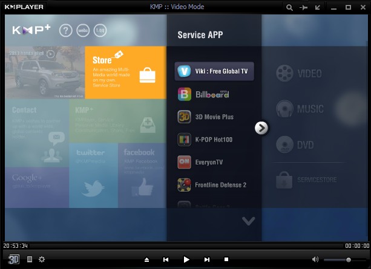Select the Billboard app entry

[x=214, y=94]
